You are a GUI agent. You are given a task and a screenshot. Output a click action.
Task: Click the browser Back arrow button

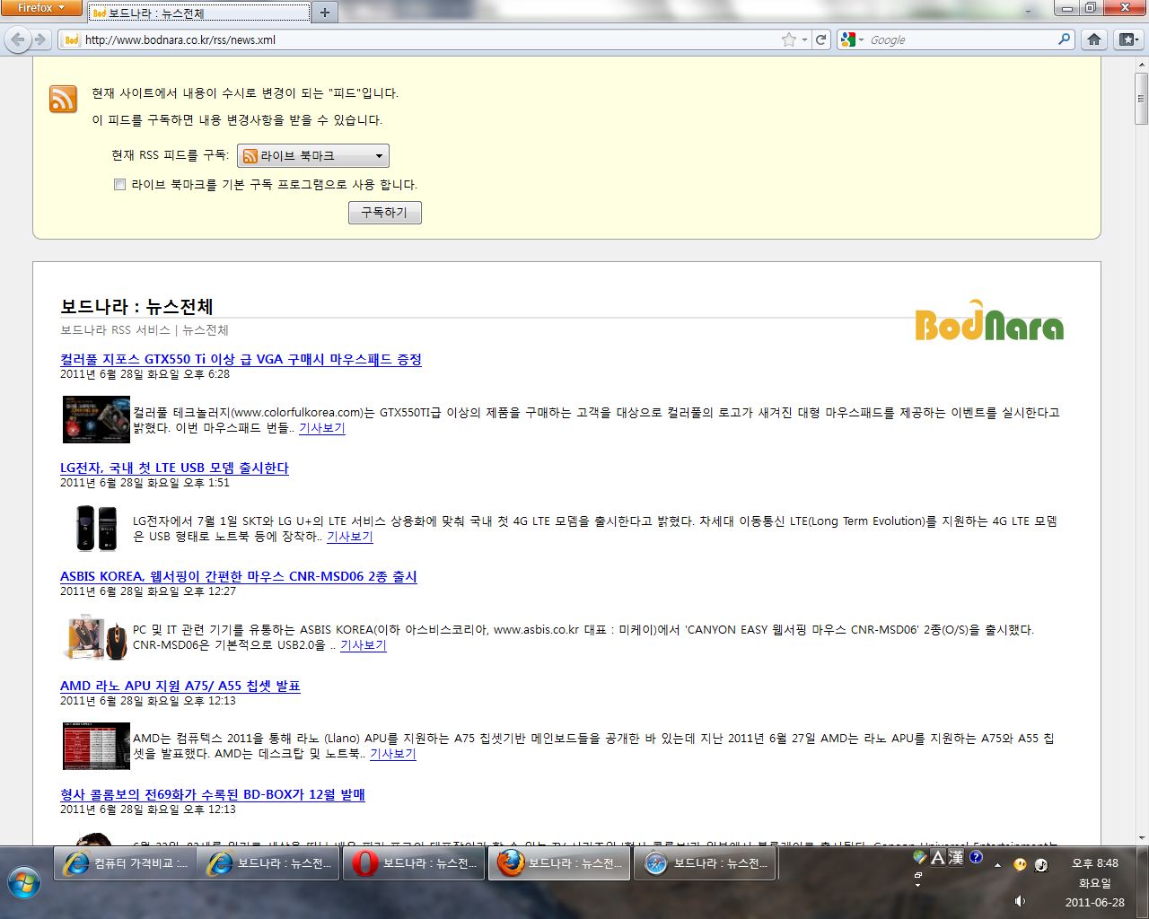(x=18, y=39)
